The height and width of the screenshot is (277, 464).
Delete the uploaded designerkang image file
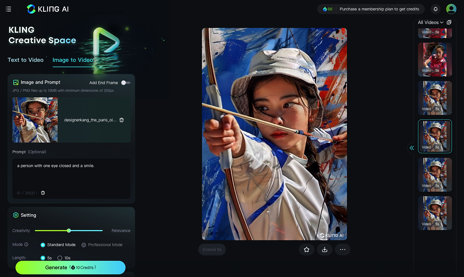[x=121, y=120]
